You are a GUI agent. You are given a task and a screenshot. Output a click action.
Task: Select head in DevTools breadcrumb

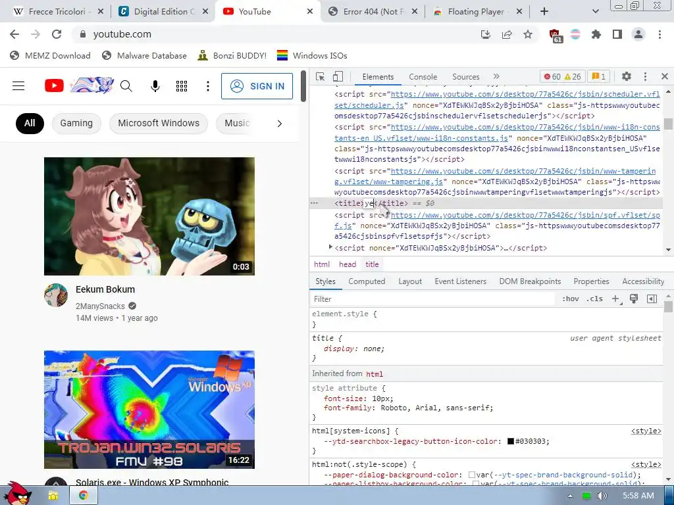[x=348, y=264]
